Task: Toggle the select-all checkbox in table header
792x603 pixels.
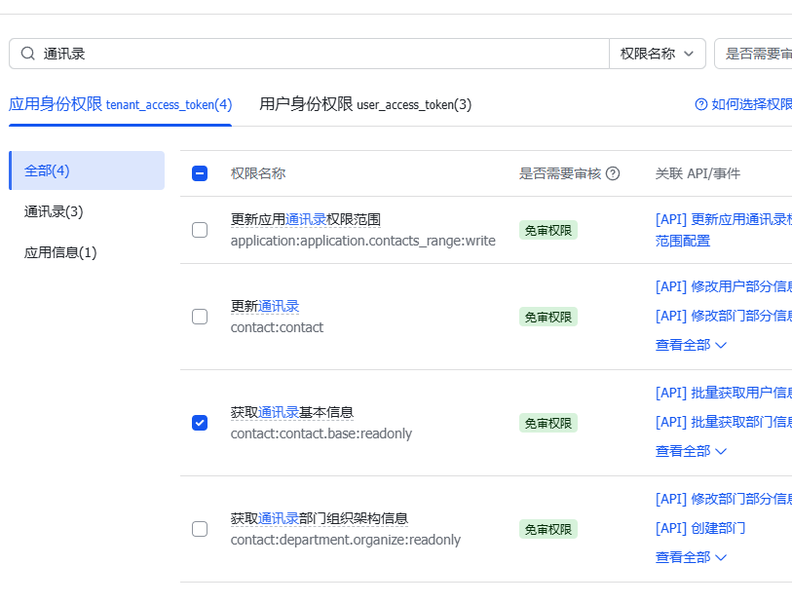Action: tap(200, 173)
